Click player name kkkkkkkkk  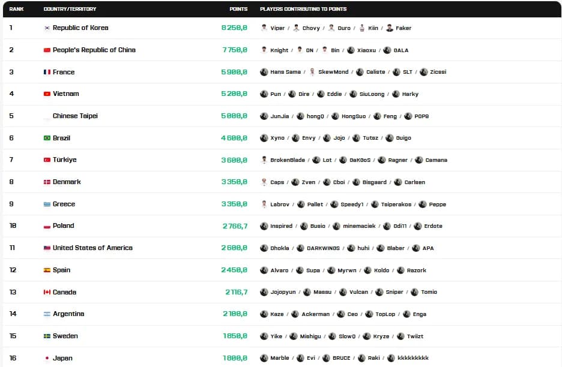[413, 357]
